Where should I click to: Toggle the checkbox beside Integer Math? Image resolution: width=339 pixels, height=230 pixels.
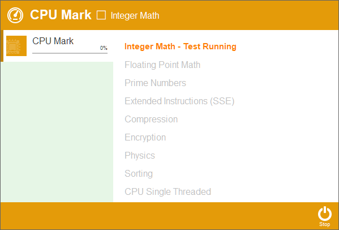click(101, 15)
